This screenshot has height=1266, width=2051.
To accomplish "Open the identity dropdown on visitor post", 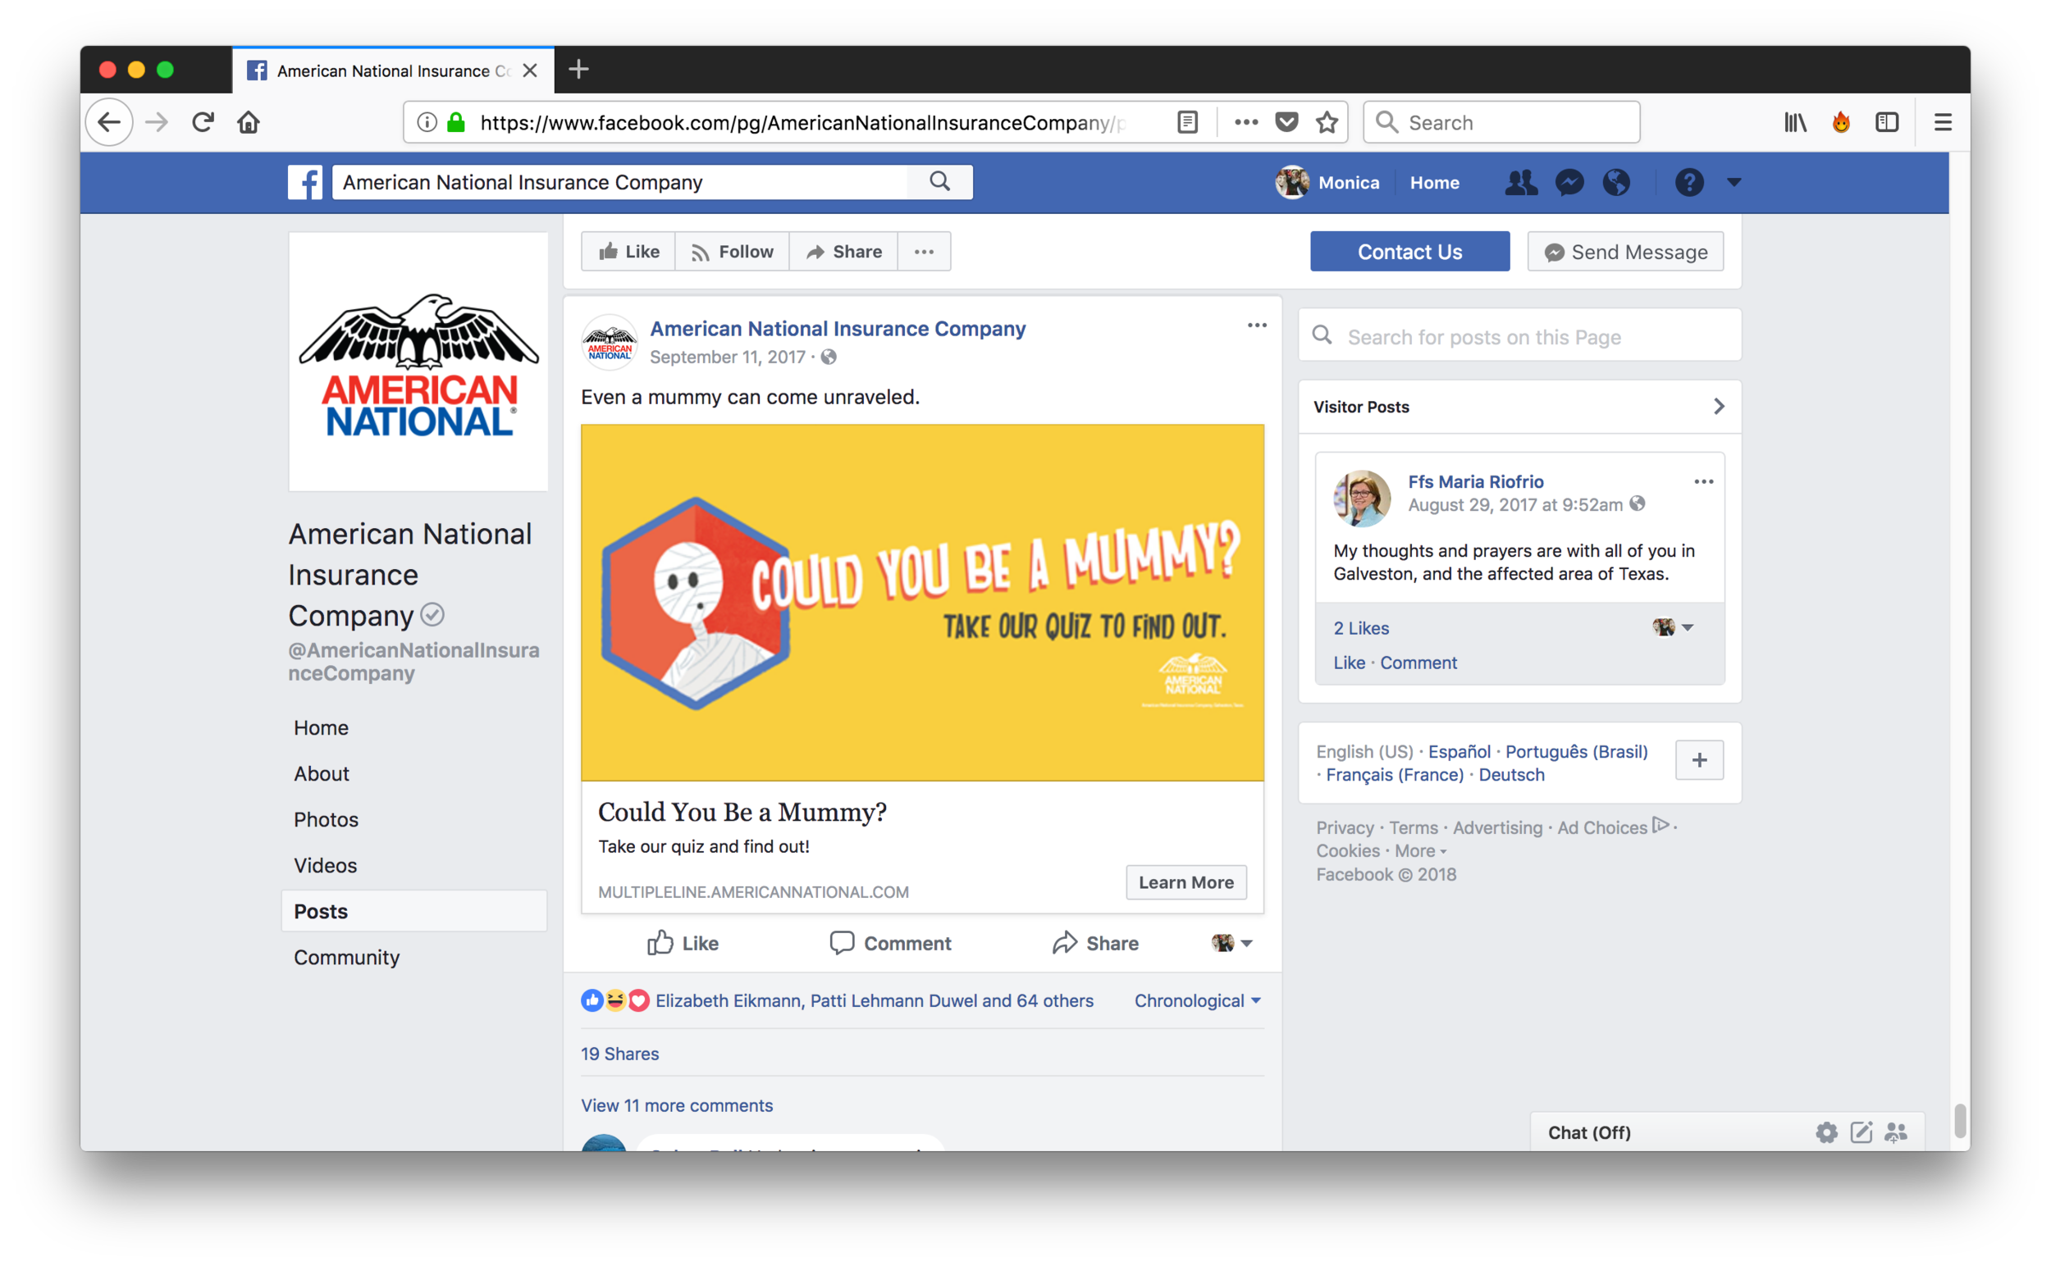I will (x=1672, y=627).
